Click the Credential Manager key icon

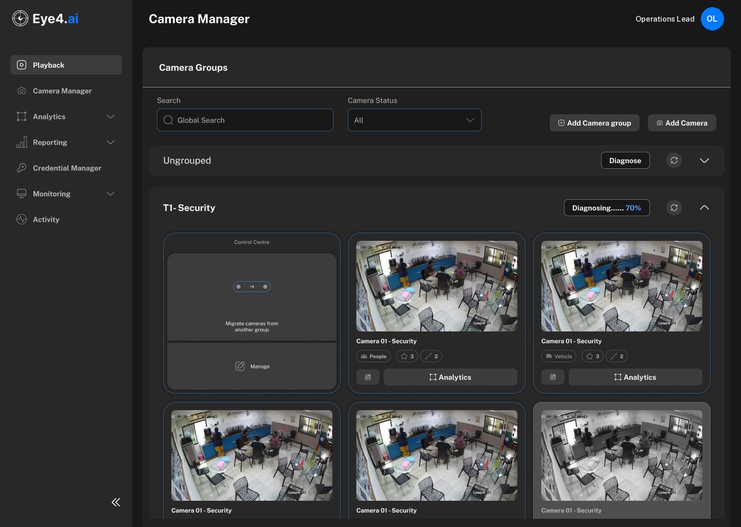[22, 168]
